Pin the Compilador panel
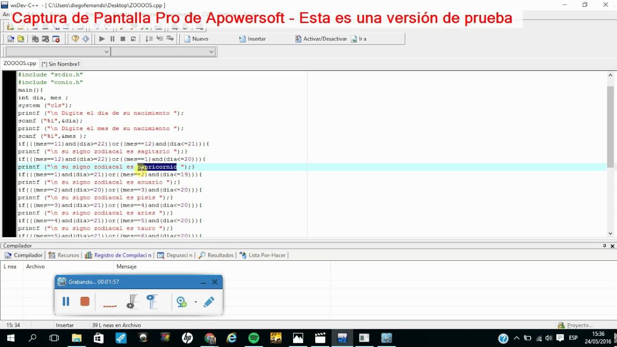Screen dimensions: 617x347 pyautogui.click(x=604, y=246)
